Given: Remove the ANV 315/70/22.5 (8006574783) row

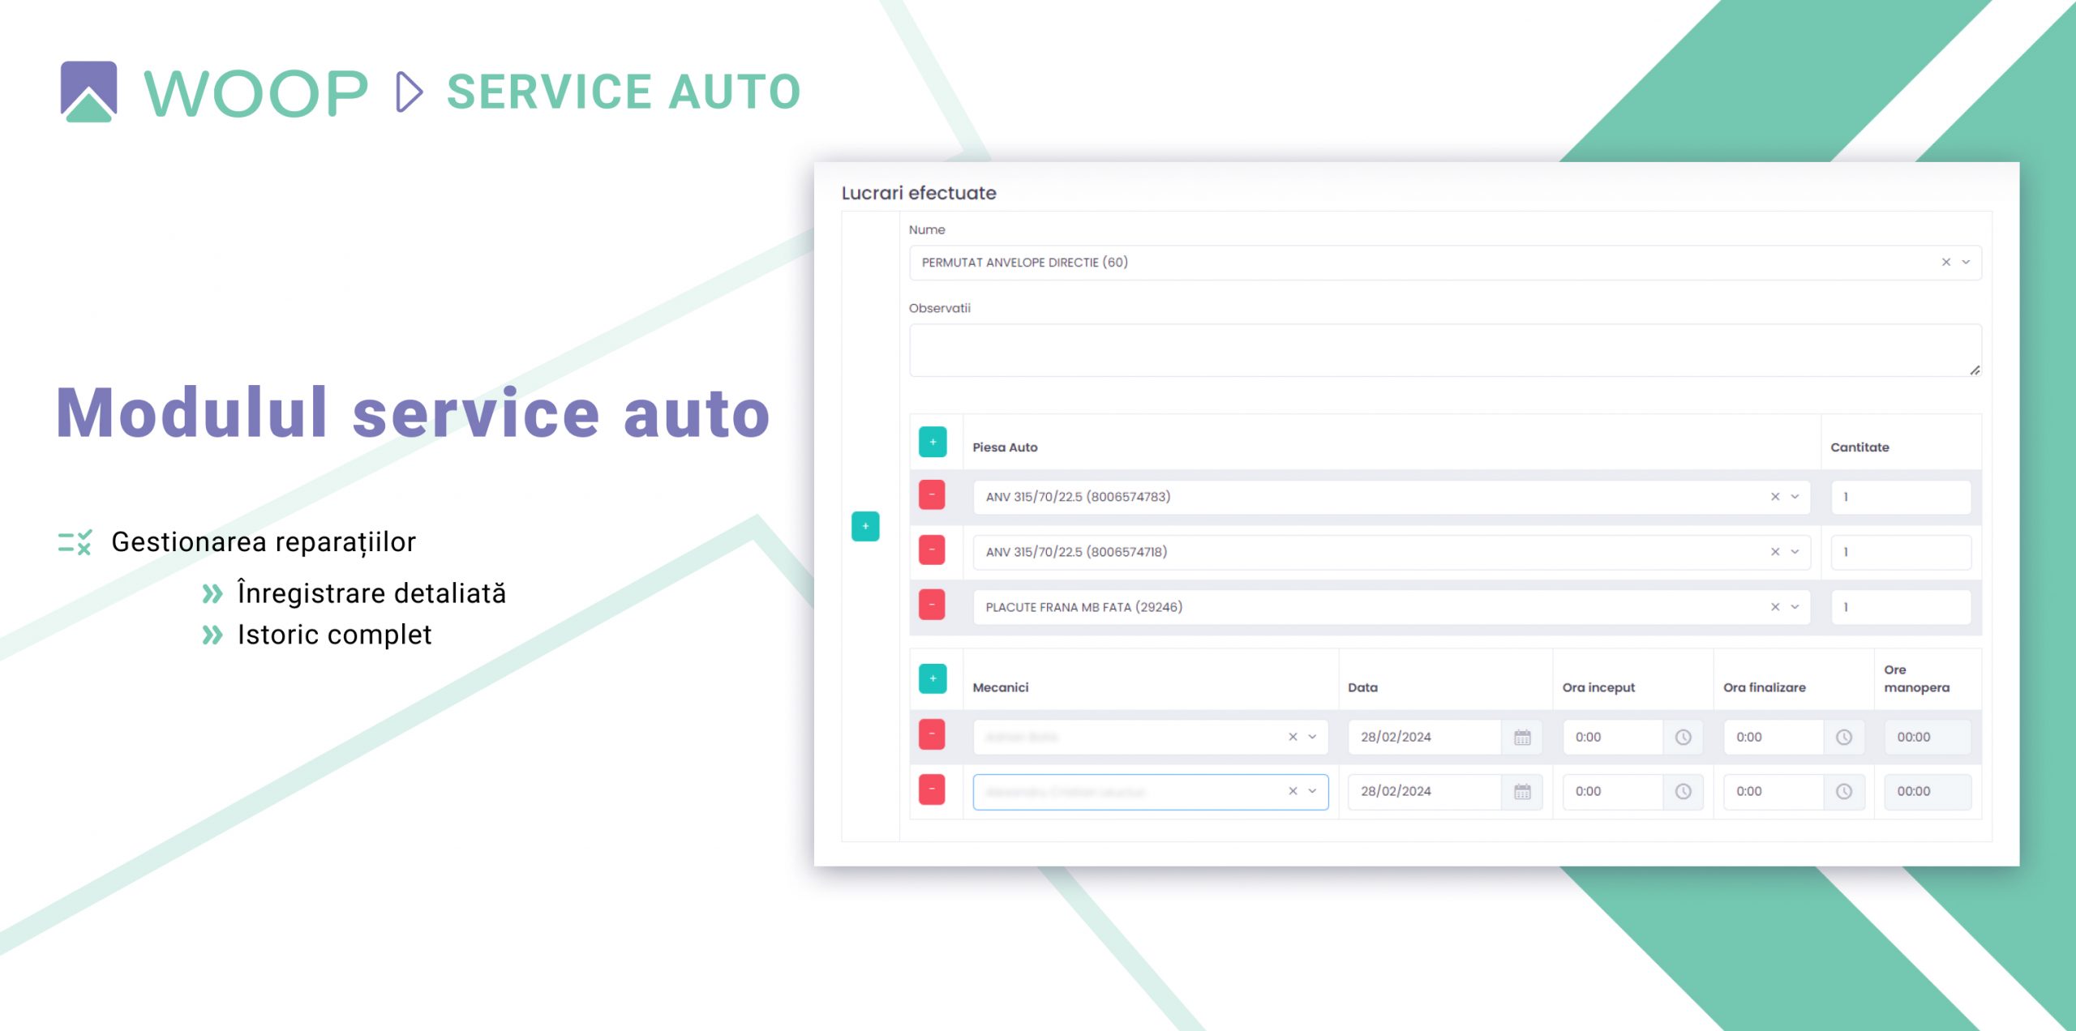Looking at the screenshot, I should coord(932,494).
